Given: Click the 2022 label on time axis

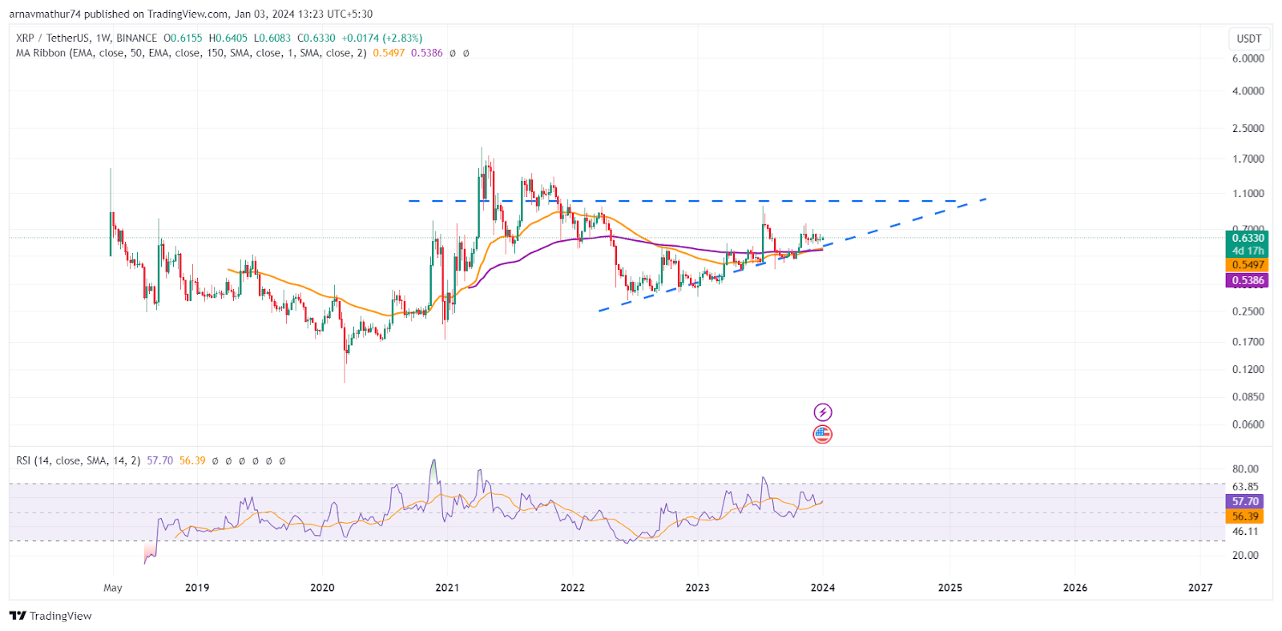Looking at the screenshot, I should click(572, 588).
